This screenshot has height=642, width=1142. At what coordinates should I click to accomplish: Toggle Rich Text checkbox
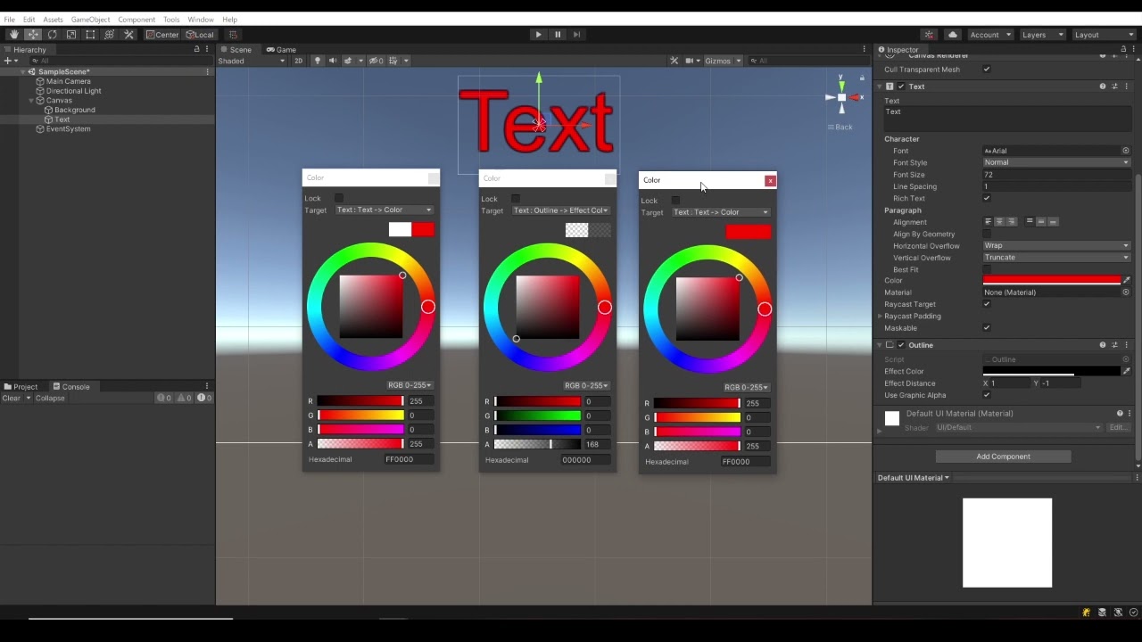click(987, 198)
